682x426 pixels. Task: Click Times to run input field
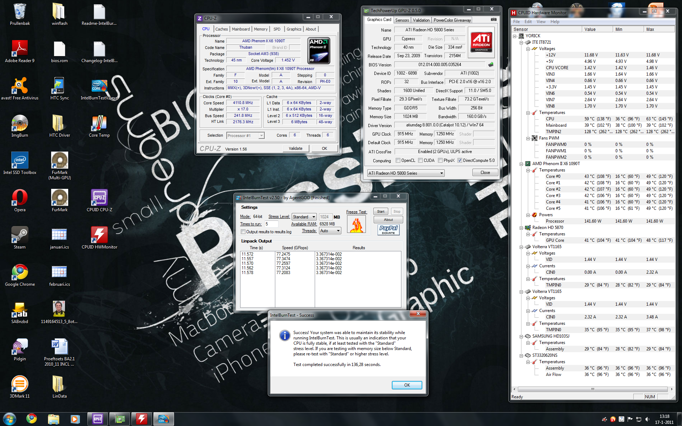(271, 224)
